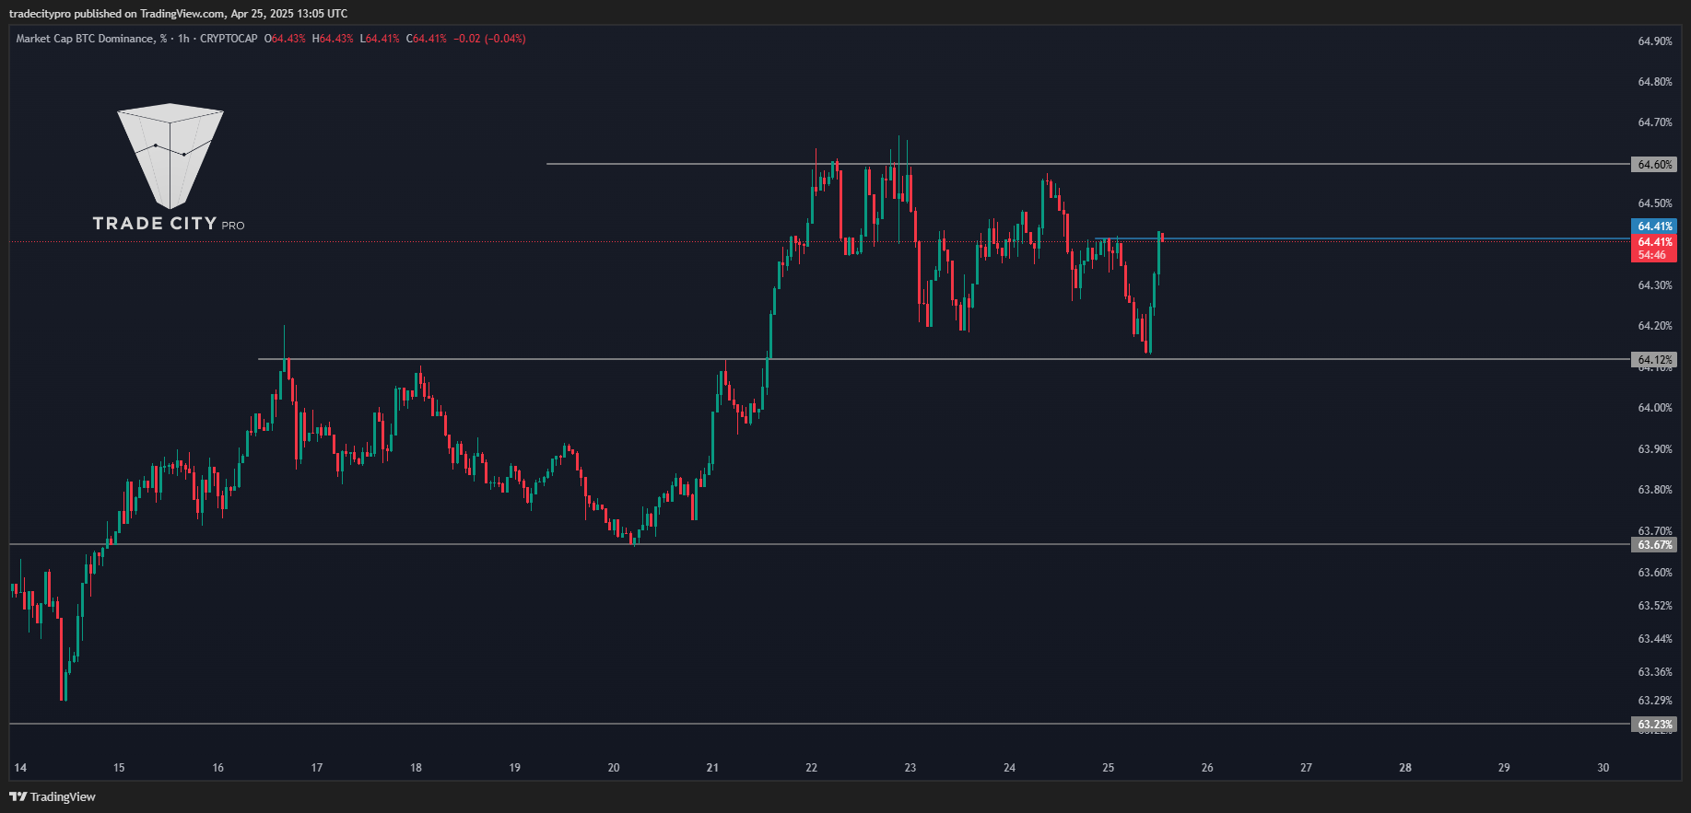The width and height of the screenshot is (1691, 813).
Task: Click the '63.36%' price axis tick
Action: [x=1655, y=672]
